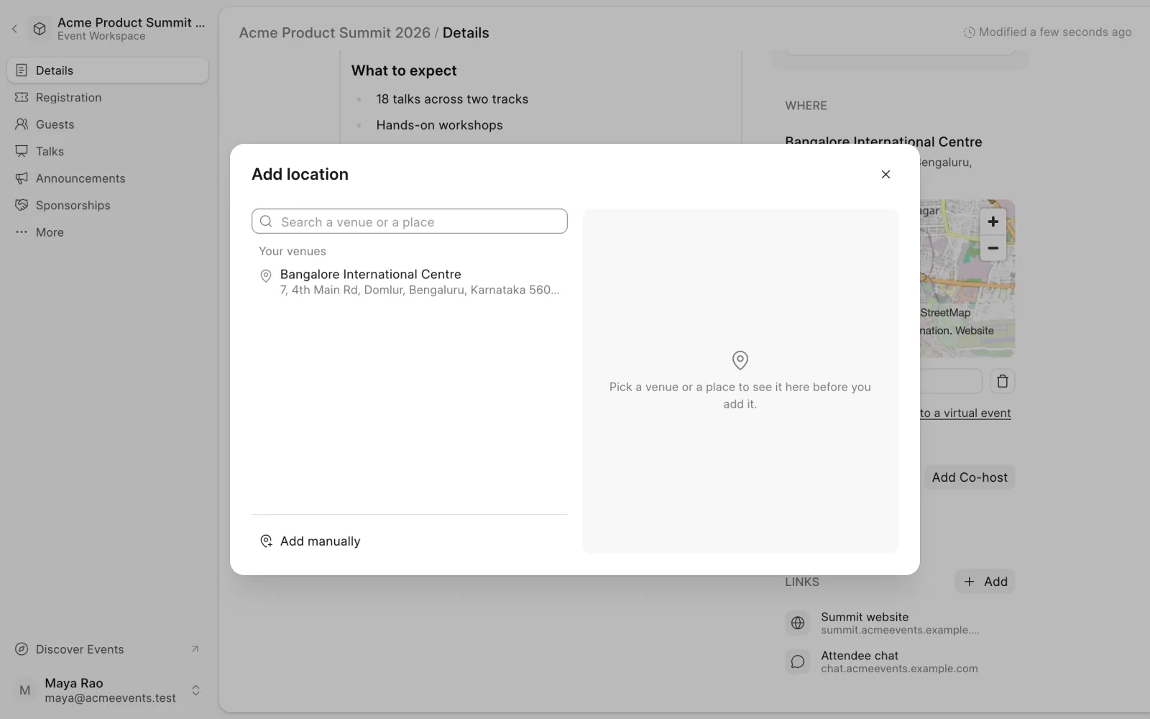The image size is (1150, 719).
Task: Click the OpenStreetMap map thumbnail
Action: coord(967,279)
